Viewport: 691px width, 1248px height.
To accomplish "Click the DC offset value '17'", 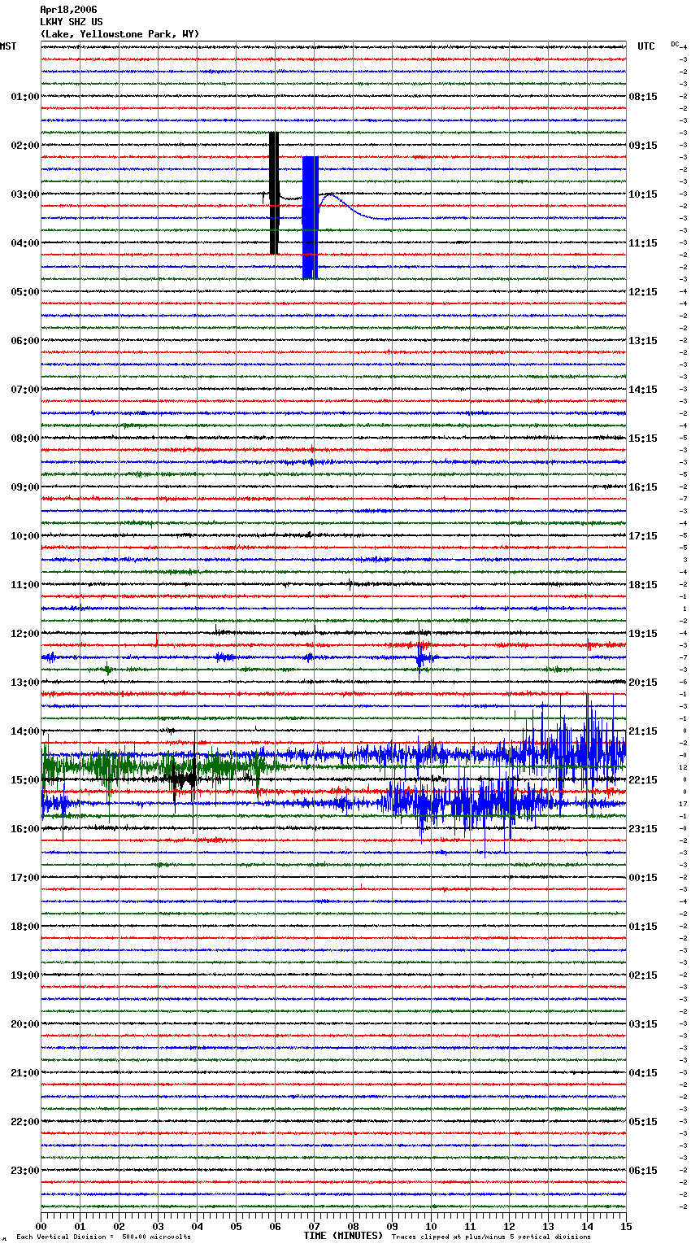I will click(684, 804).
